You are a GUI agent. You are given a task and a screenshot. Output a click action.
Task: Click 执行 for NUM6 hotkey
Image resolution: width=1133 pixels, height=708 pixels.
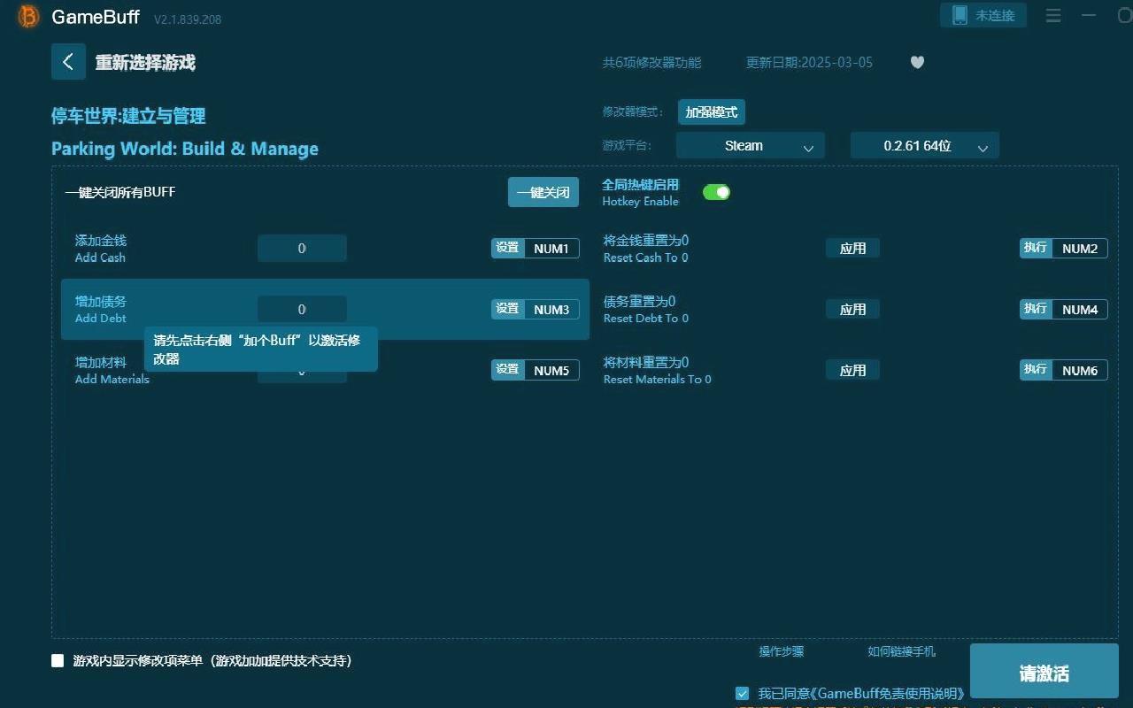[1036, 370]
